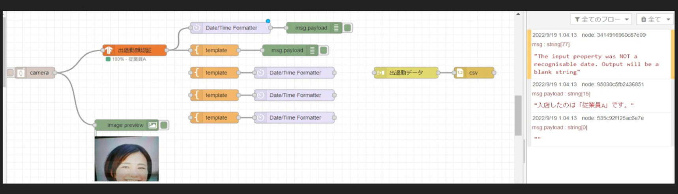Toggle the image preview node's enable button

click(x=164, y=125)
